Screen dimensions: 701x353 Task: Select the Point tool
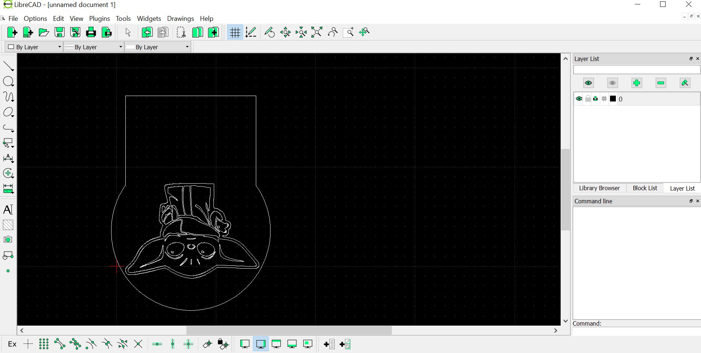[x=8, y=271]
